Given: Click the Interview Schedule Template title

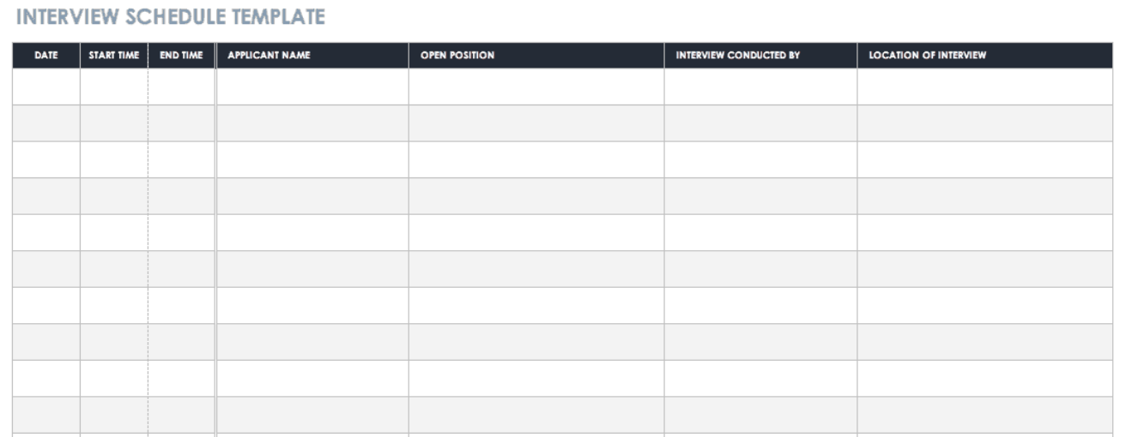Looking at the screenshot, I should 171,16.
